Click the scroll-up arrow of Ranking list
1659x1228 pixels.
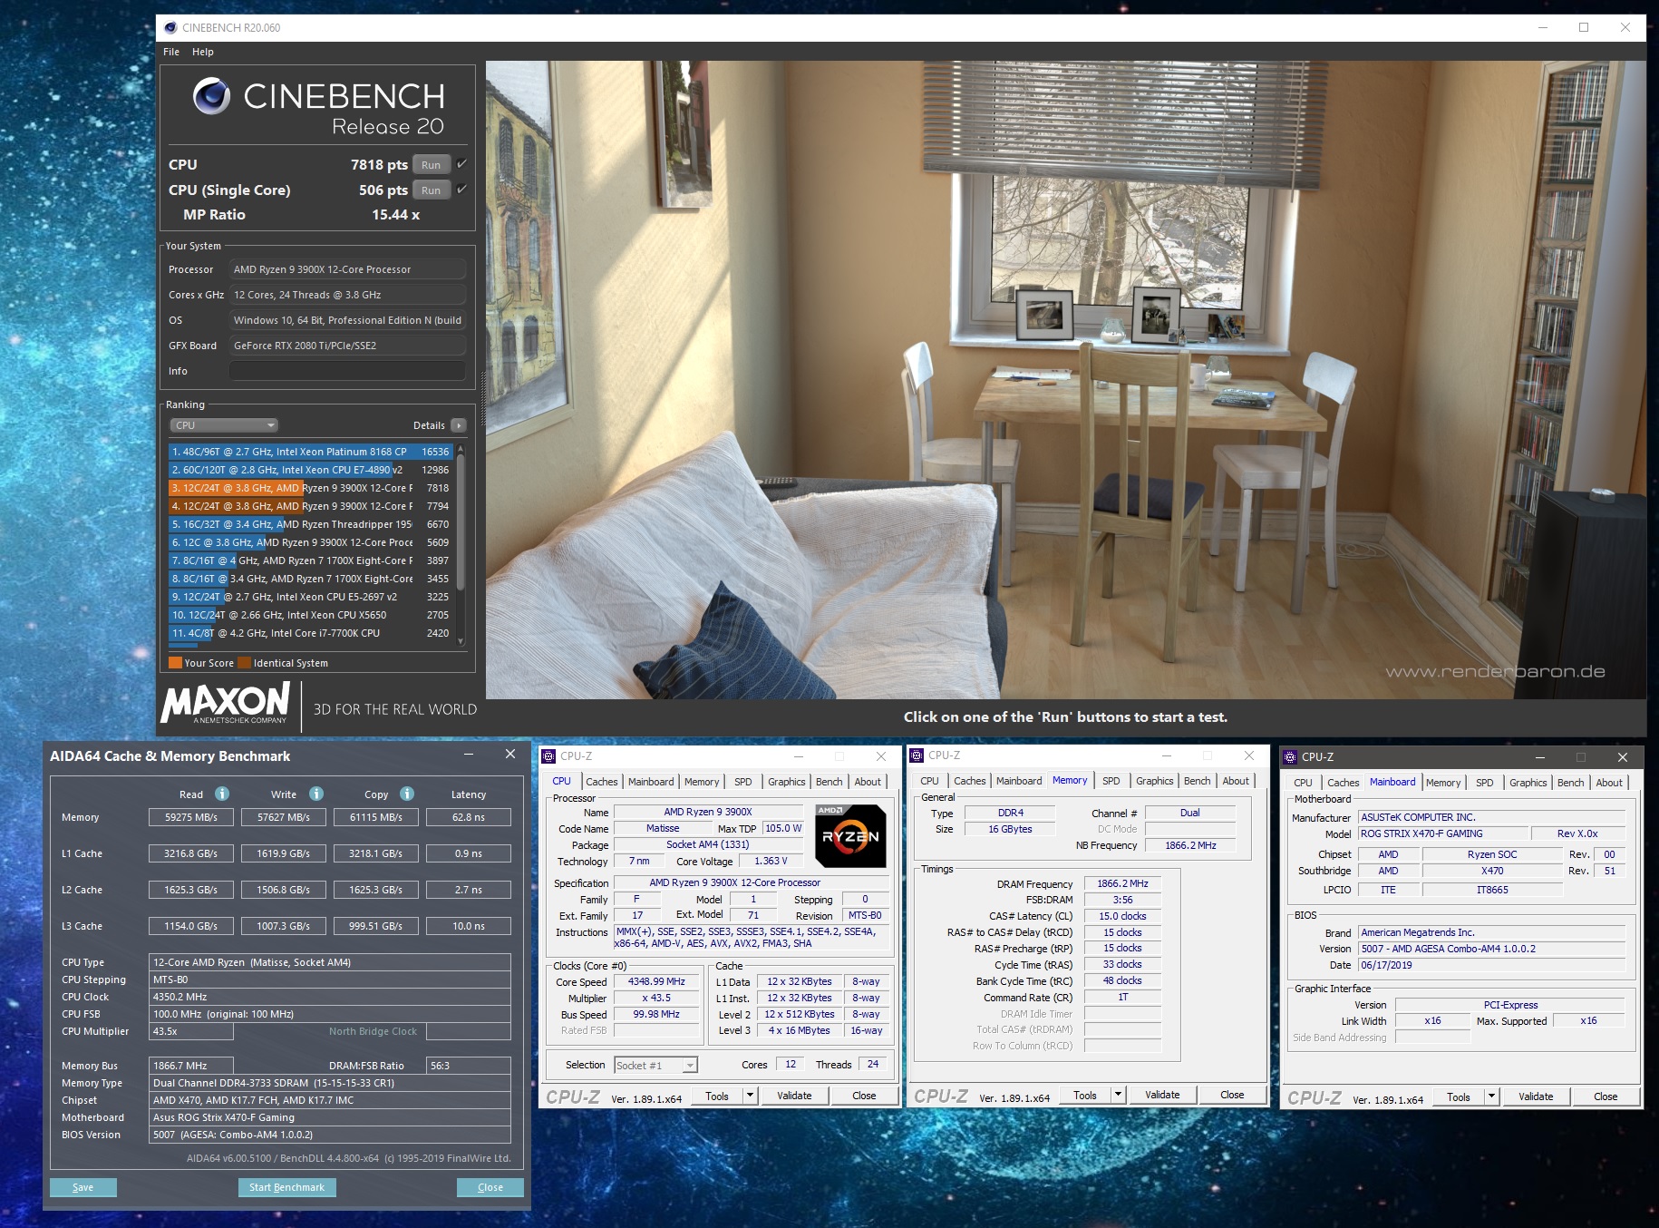[x=461, y=450]
